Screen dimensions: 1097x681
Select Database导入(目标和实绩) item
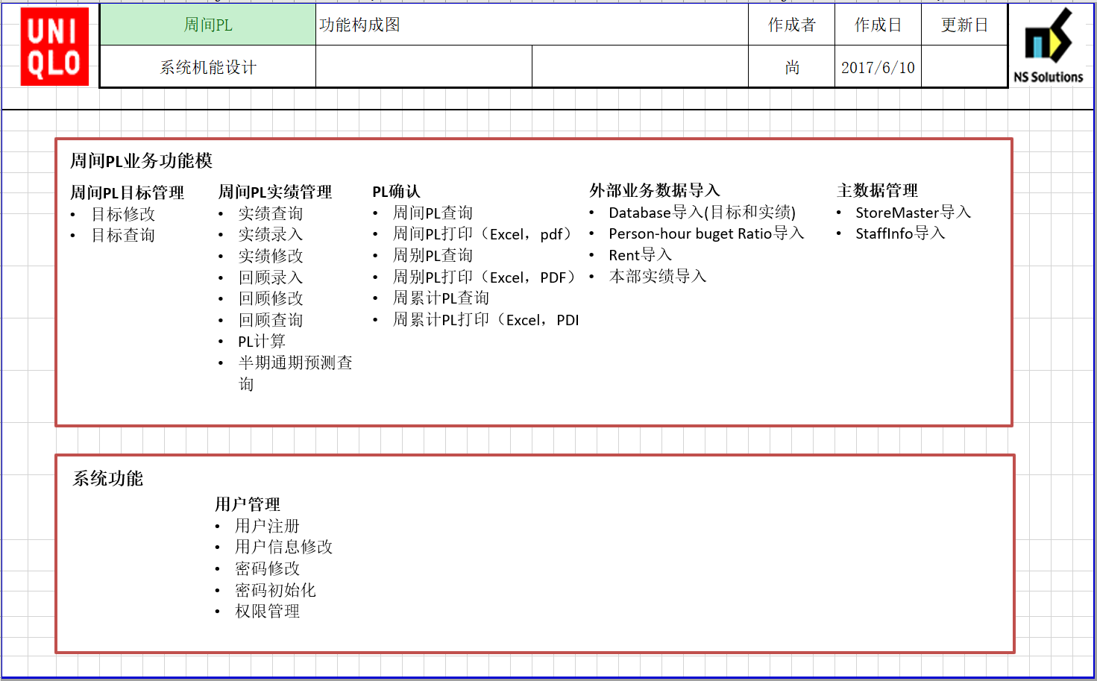(x=702, y=213)
